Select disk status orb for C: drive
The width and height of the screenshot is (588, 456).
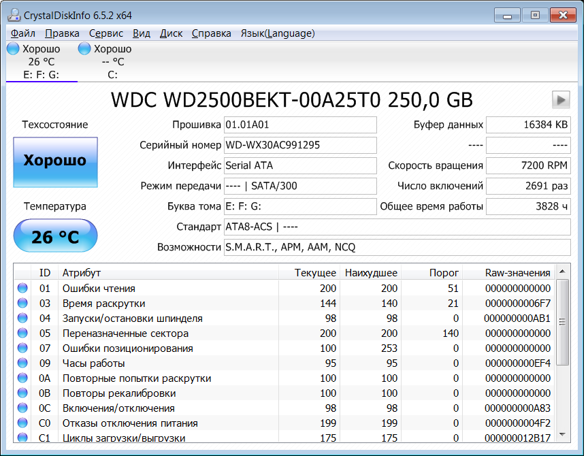(84, 49)
